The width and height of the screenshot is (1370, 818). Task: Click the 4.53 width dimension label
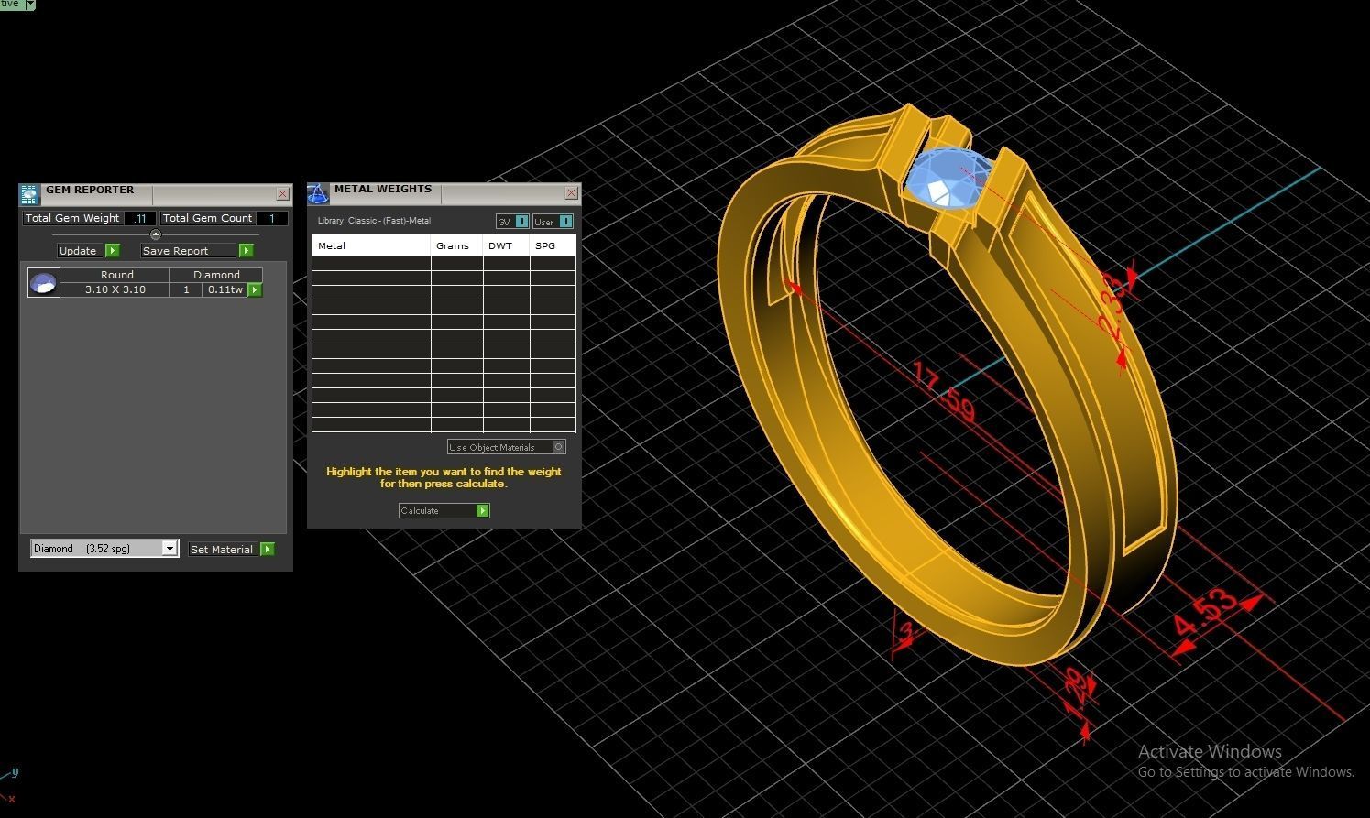[x=1205, y=612]
